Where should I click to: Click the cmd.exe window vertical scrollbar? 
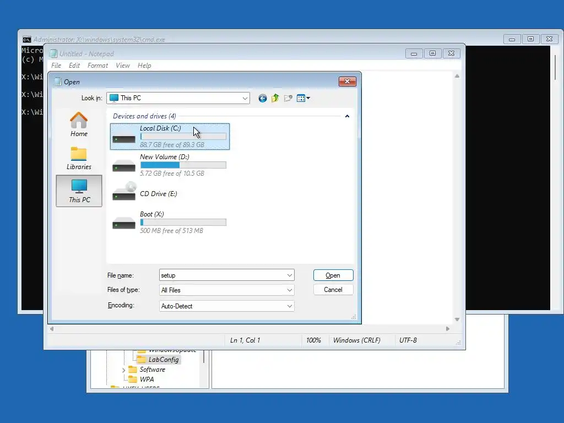555,67
